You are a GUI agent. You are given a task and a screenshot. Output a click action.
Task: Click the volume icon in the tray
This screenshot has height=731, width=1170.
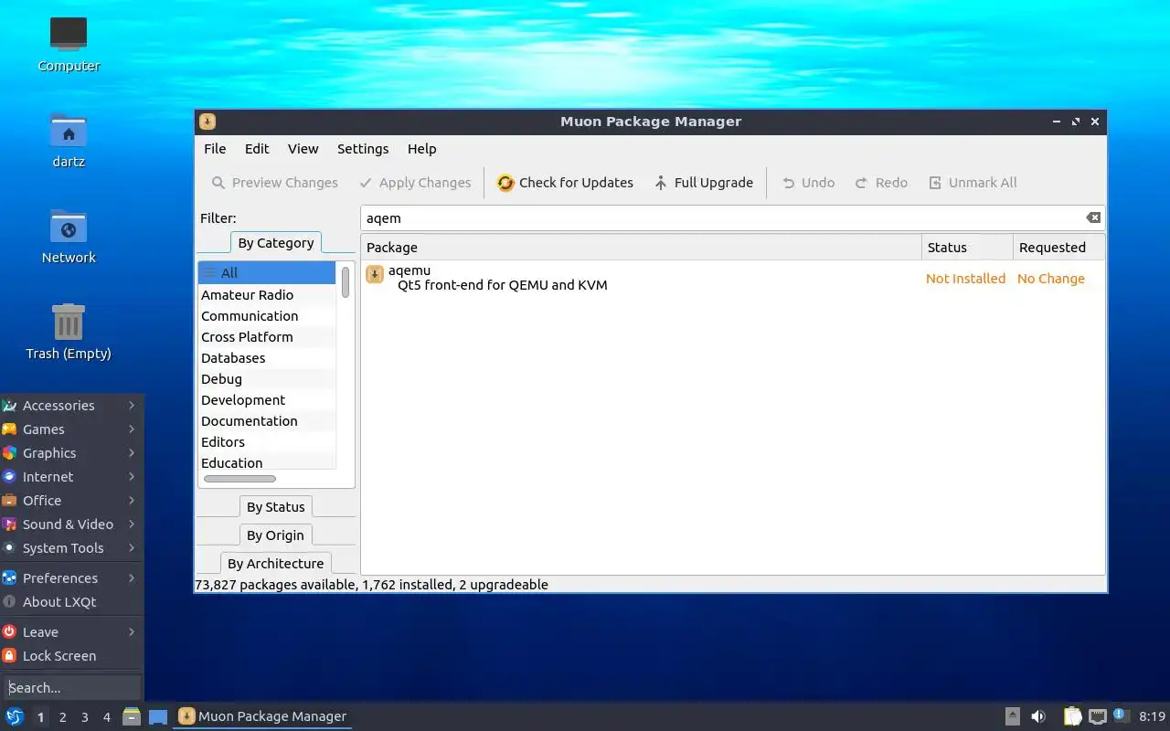(x=1038, y=716)
